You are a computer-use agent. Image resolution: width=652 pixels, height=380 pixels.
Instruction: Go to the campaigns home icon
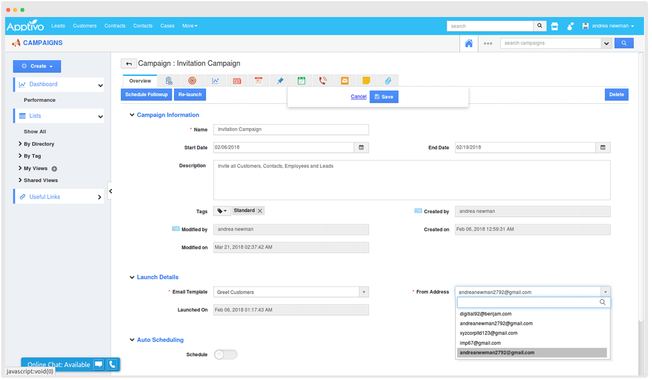click(469, 43)
